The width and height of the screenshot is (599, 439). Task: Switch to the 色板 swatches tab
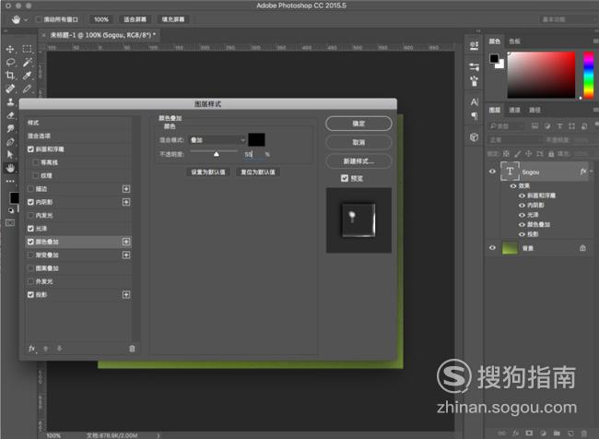pos(514,42)
